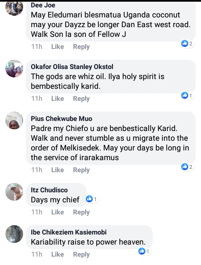Click the like reaction icon beside 'Days my chief'
201x265 pixels.
[89, 199]
